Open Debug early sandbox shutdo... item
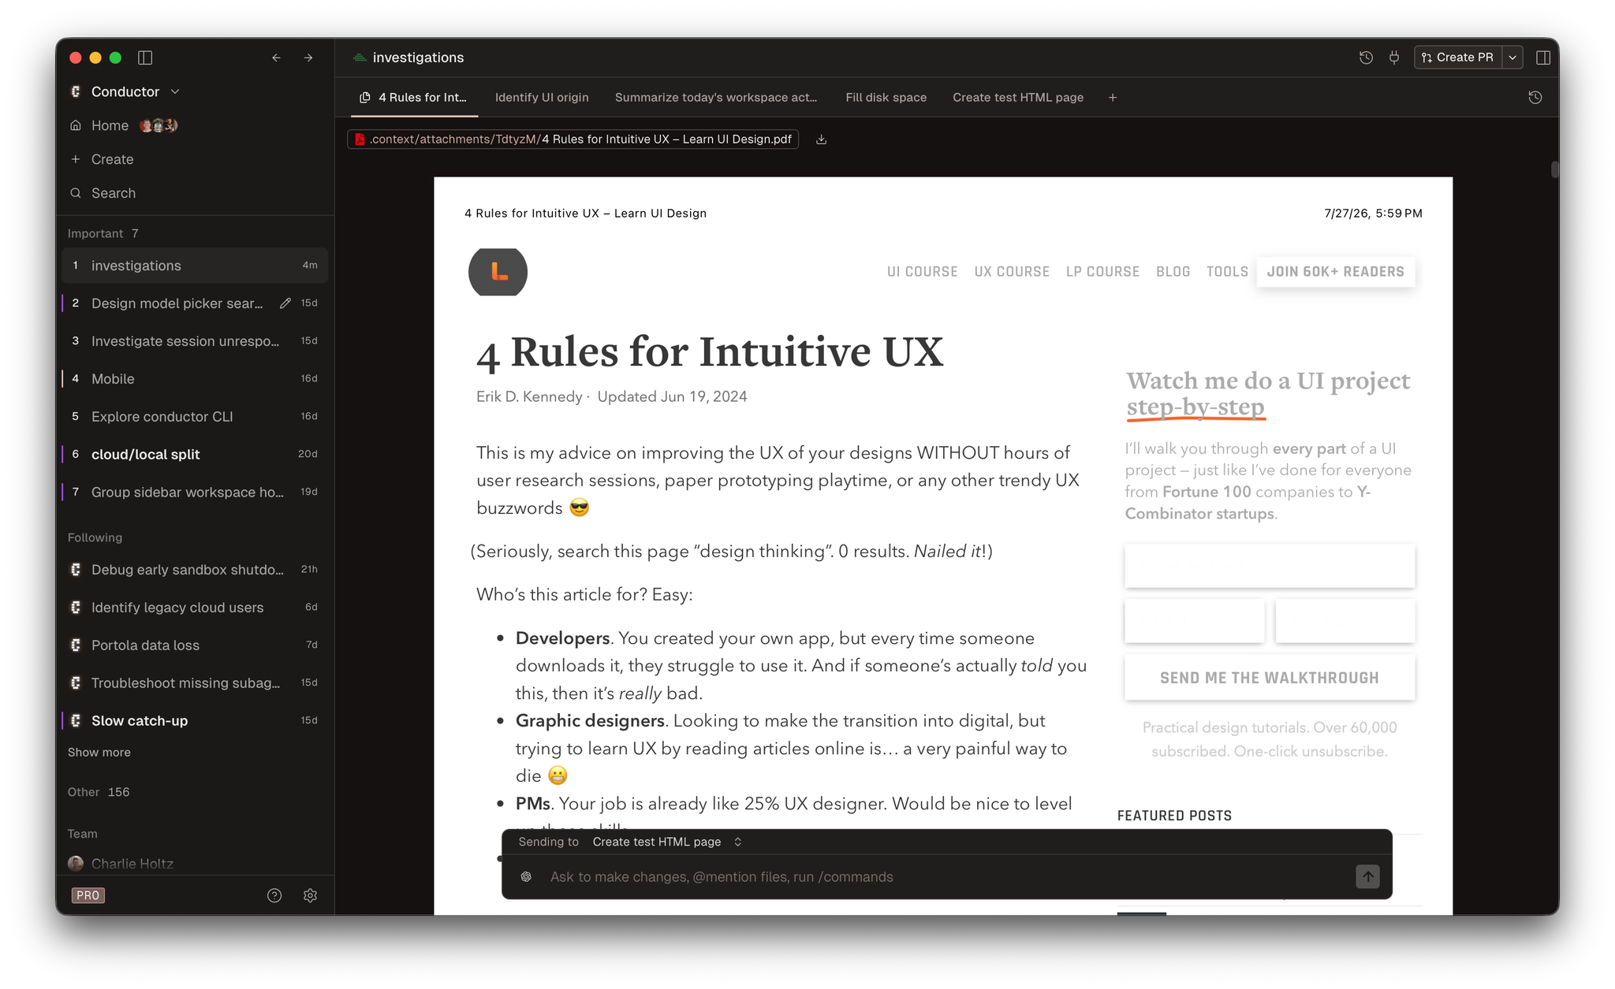 [195, 570]
